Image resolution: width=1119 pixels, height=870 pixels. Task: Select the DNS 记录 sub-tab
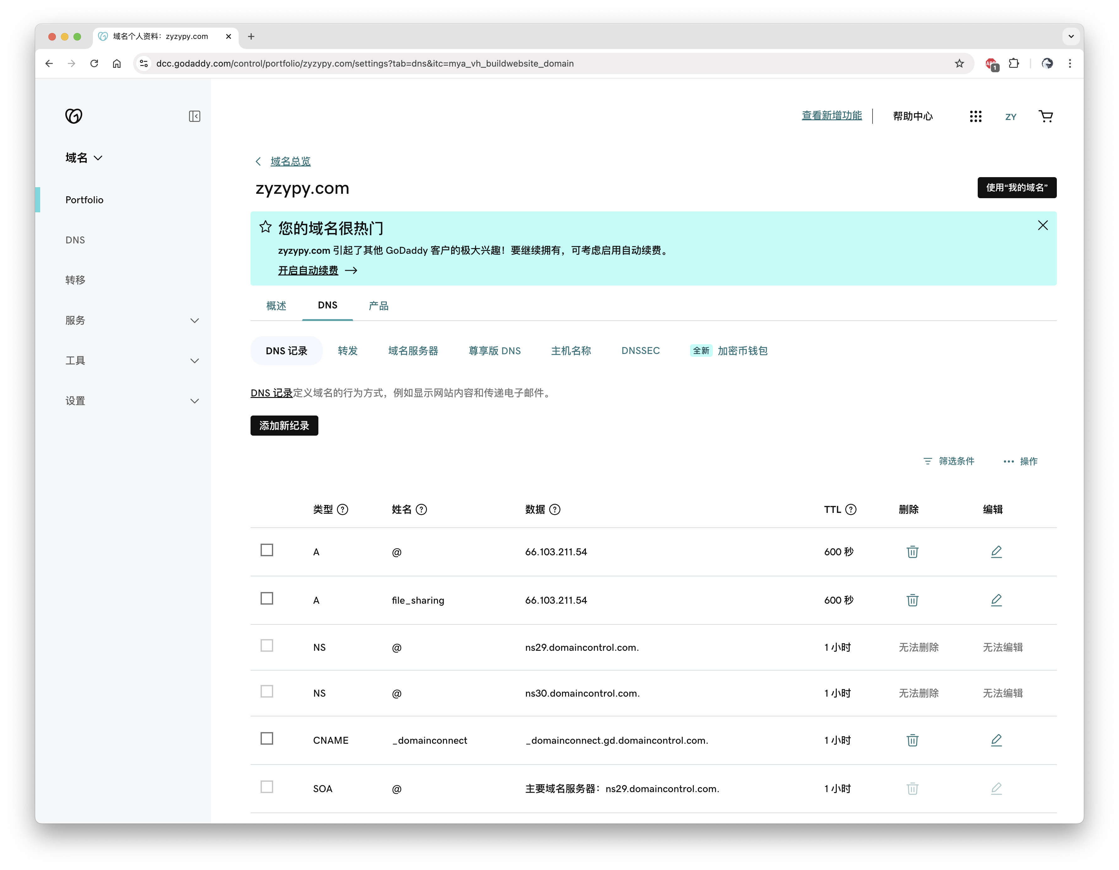point(286,351)
